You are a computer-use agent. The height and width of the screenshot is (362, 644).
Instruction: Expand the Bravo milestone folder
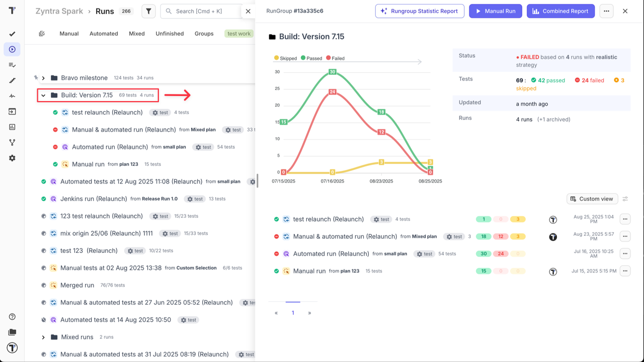(x=43, y=77)
